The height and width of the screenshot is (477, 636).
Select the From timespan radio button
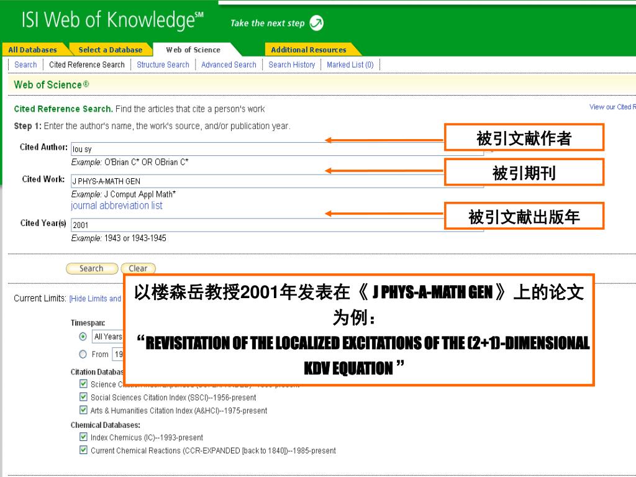(83, 354)
